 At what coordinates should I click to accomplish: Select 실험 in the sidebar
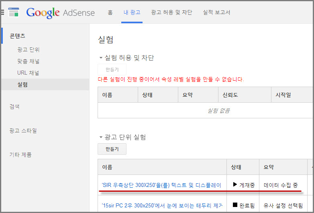point(22,85)
